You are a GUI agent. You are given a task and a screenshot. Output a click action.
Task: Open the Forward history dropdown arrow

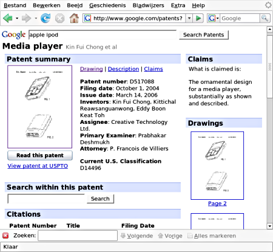[x=36, y=18]
